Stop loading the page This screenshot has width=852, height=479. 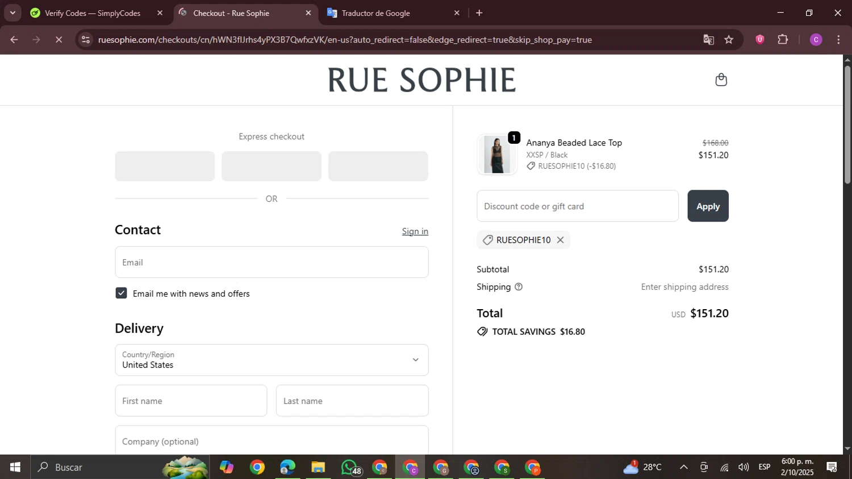pyautogui.click(x=59, y=40)
